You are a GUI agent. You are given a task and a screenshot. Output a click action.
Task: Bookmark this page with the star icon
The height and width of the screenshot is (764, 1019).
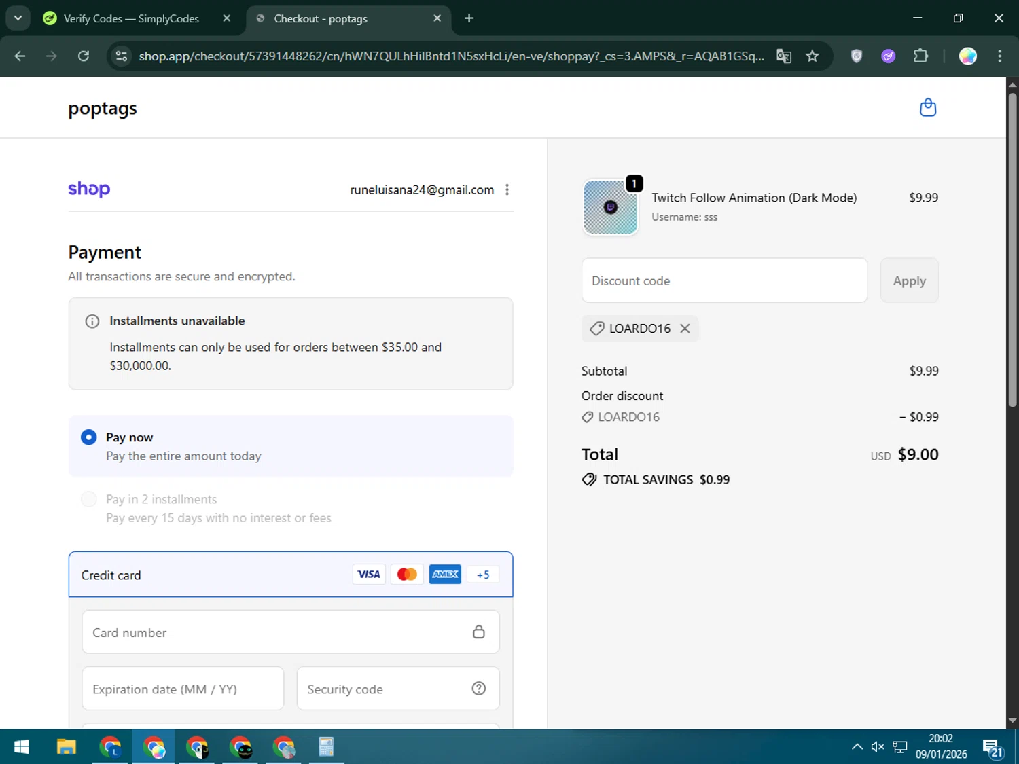click(x=812, y=56)
